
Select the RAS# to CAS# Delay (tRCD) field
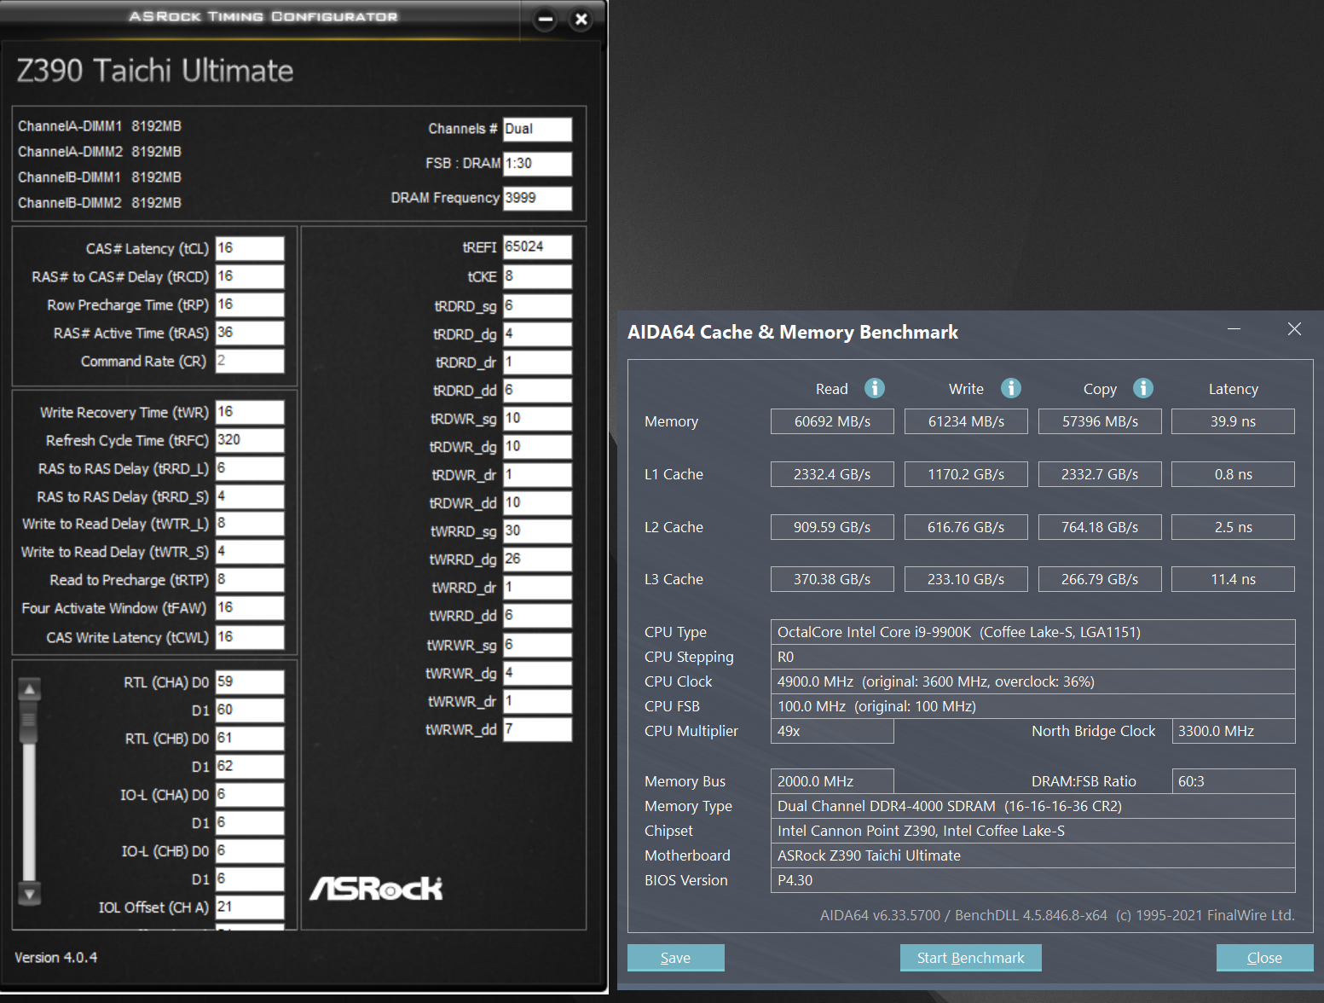point(250,276)
